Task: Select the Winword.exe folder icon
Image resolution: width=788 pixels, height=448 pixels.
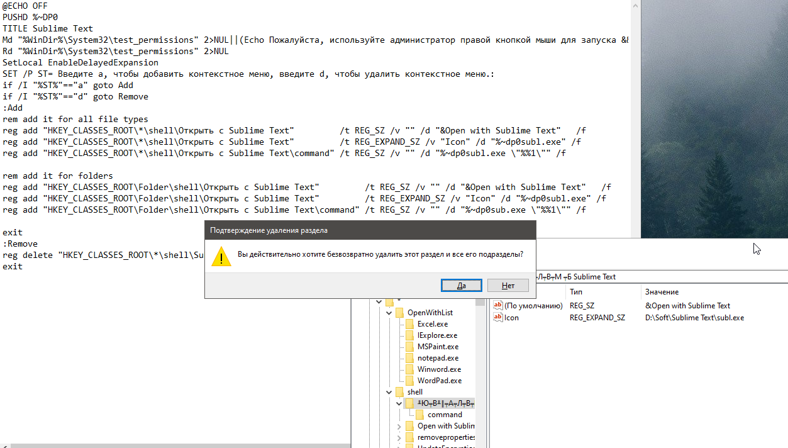Action: click(411, 369)
